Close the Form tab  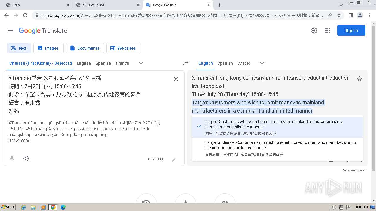68,5
